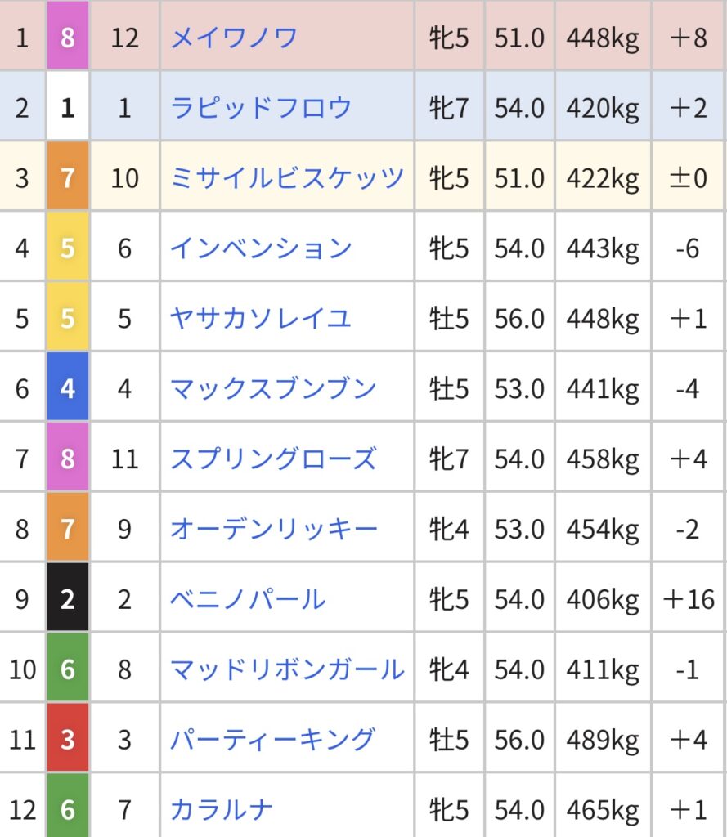Open オーデンリッキー horse details
The height and width of the screenshot is (837, 727).
[x=273, y=529]
